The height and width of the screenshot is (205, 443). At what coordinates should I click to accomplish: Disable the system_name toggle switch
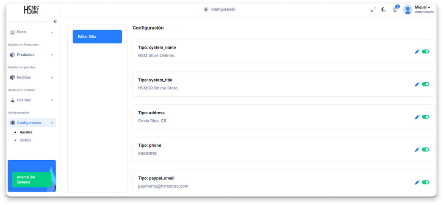click(426, 51)
